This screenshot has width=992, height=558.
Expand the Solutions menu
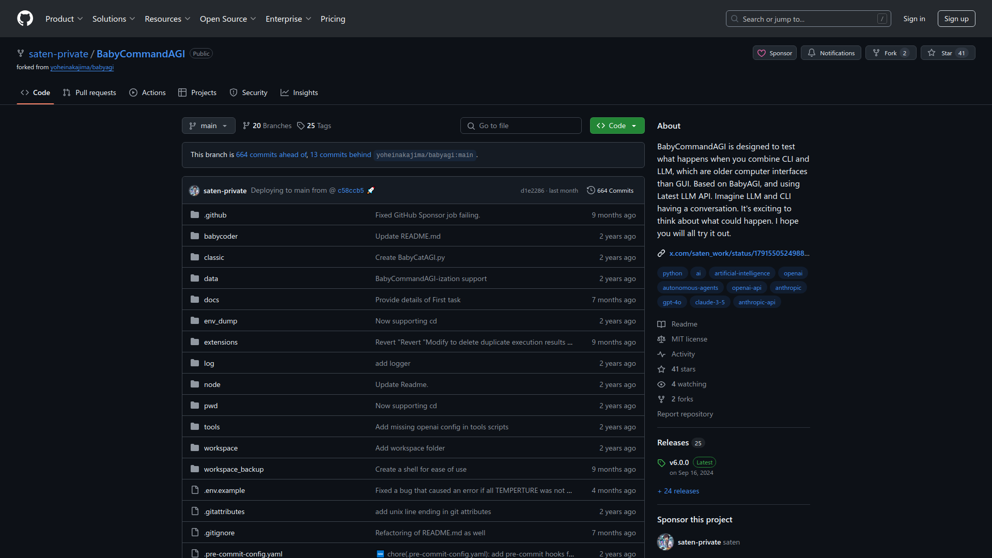pyautogui.click(x=114, y=19)
